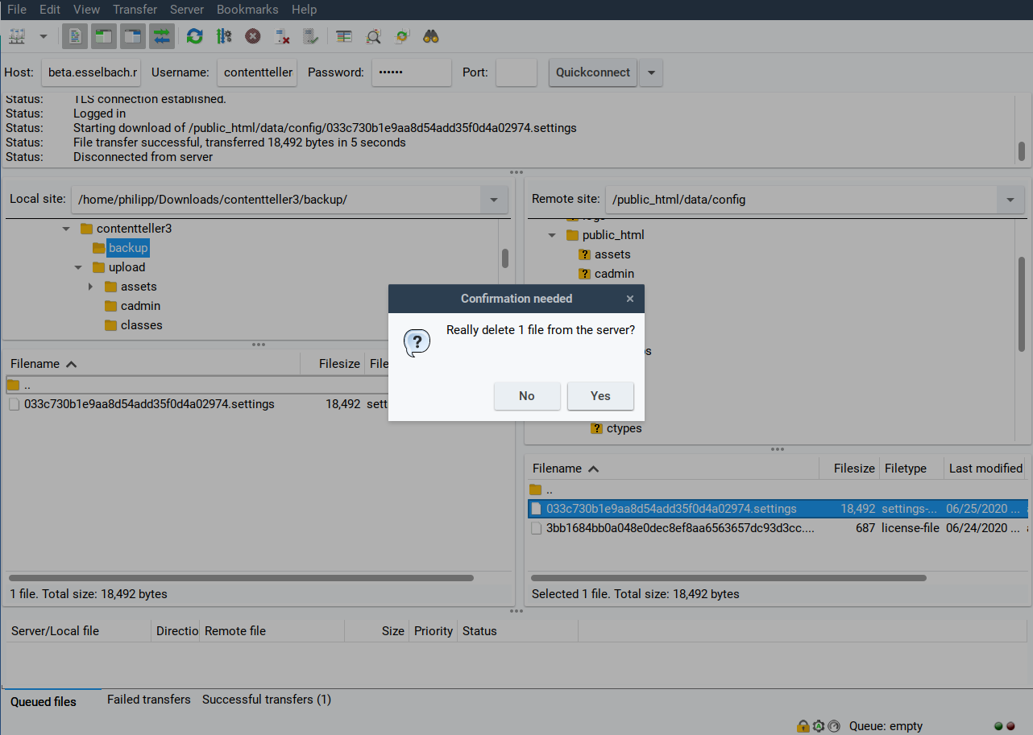Click remote file list horizontal scrollbar
The image size is (1033, 735).
pyautogui.click(x=729, y=578)
